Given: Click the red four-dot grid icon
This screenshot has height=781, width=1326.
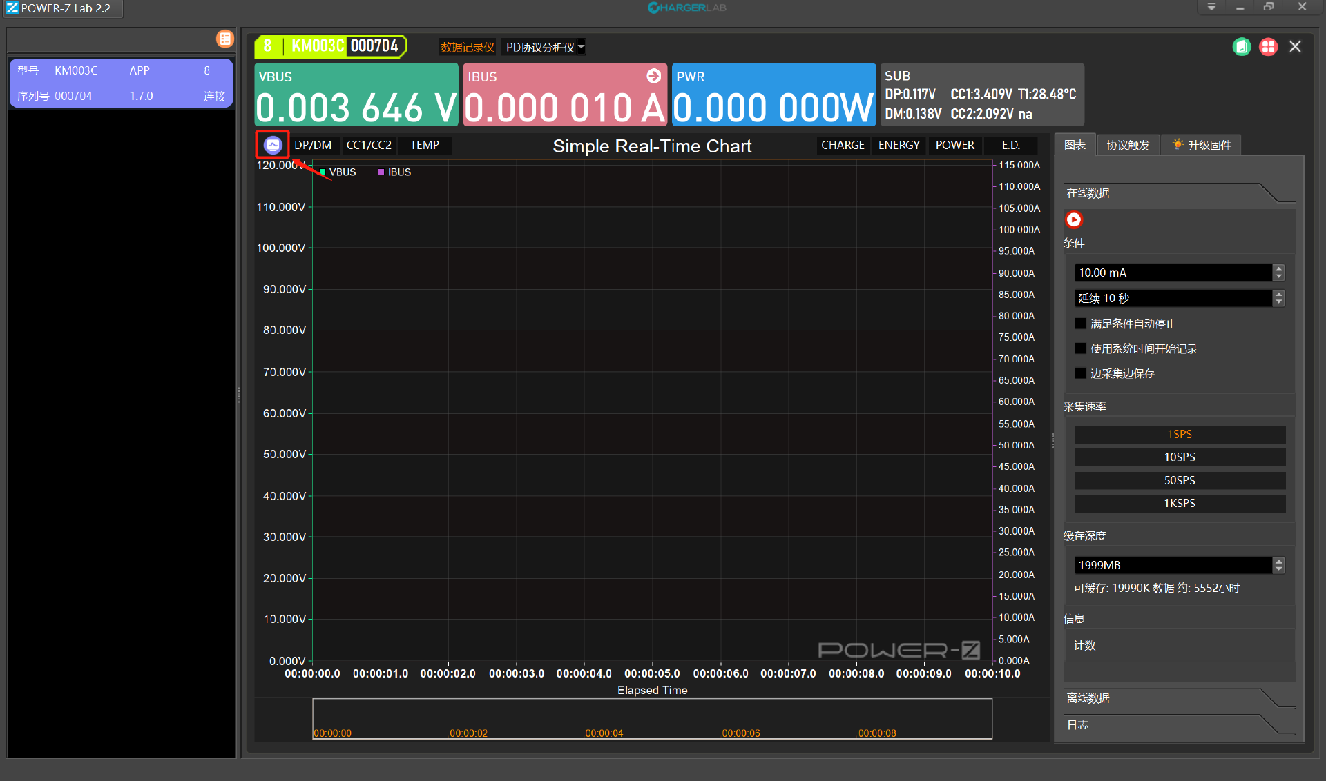Looking at the screenshot, I should tap(1268, 47).
